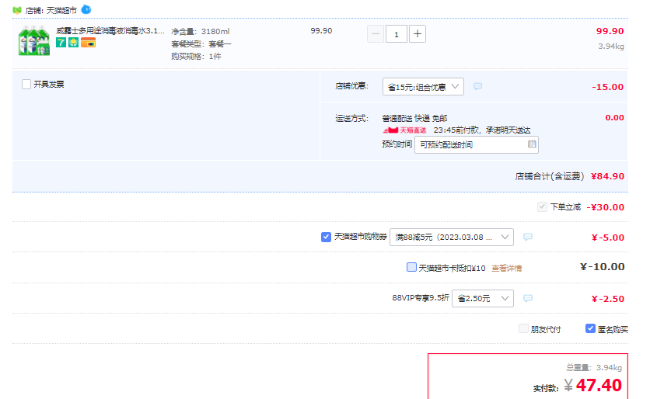
Task: Tick the 开具发票 invoice checkbox
Action: click(x=26, y=84)
